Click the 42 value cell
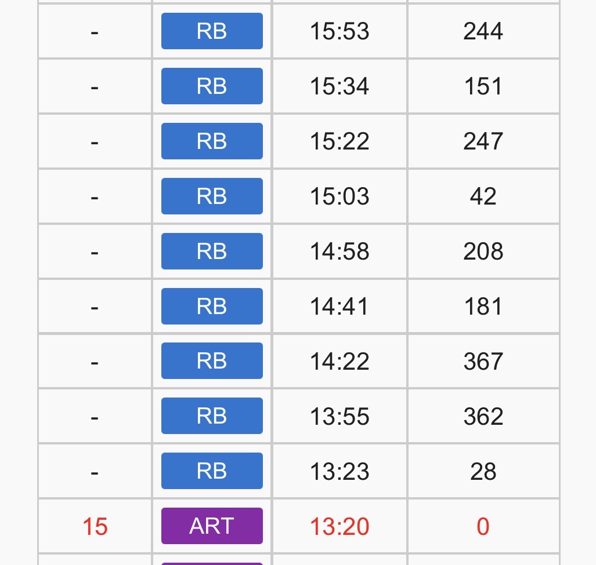The height and width of the screenshot is (565, 596). click(483, 196)
